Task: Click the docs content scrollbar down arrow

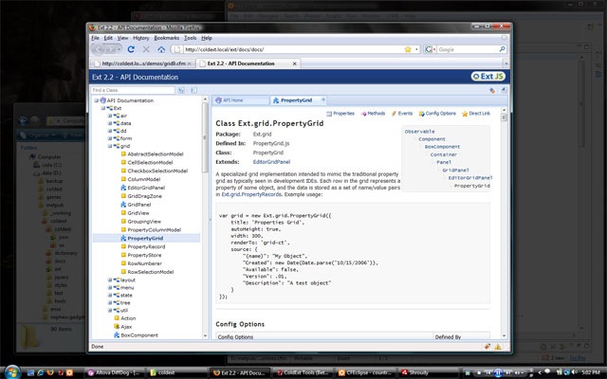Action: coord(504,336)
